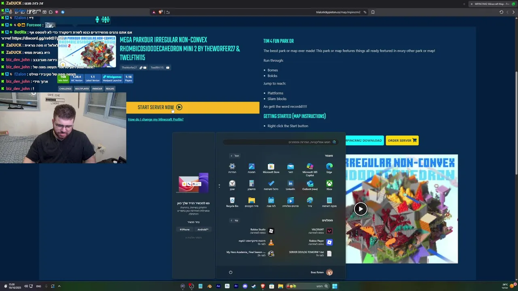Open Discord from the taskbar
The image size is (518, 291).
245,286
